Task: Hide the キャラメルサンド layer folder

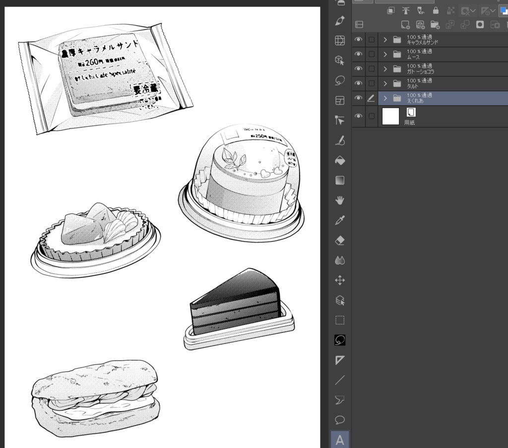Action: click(358, 39)
